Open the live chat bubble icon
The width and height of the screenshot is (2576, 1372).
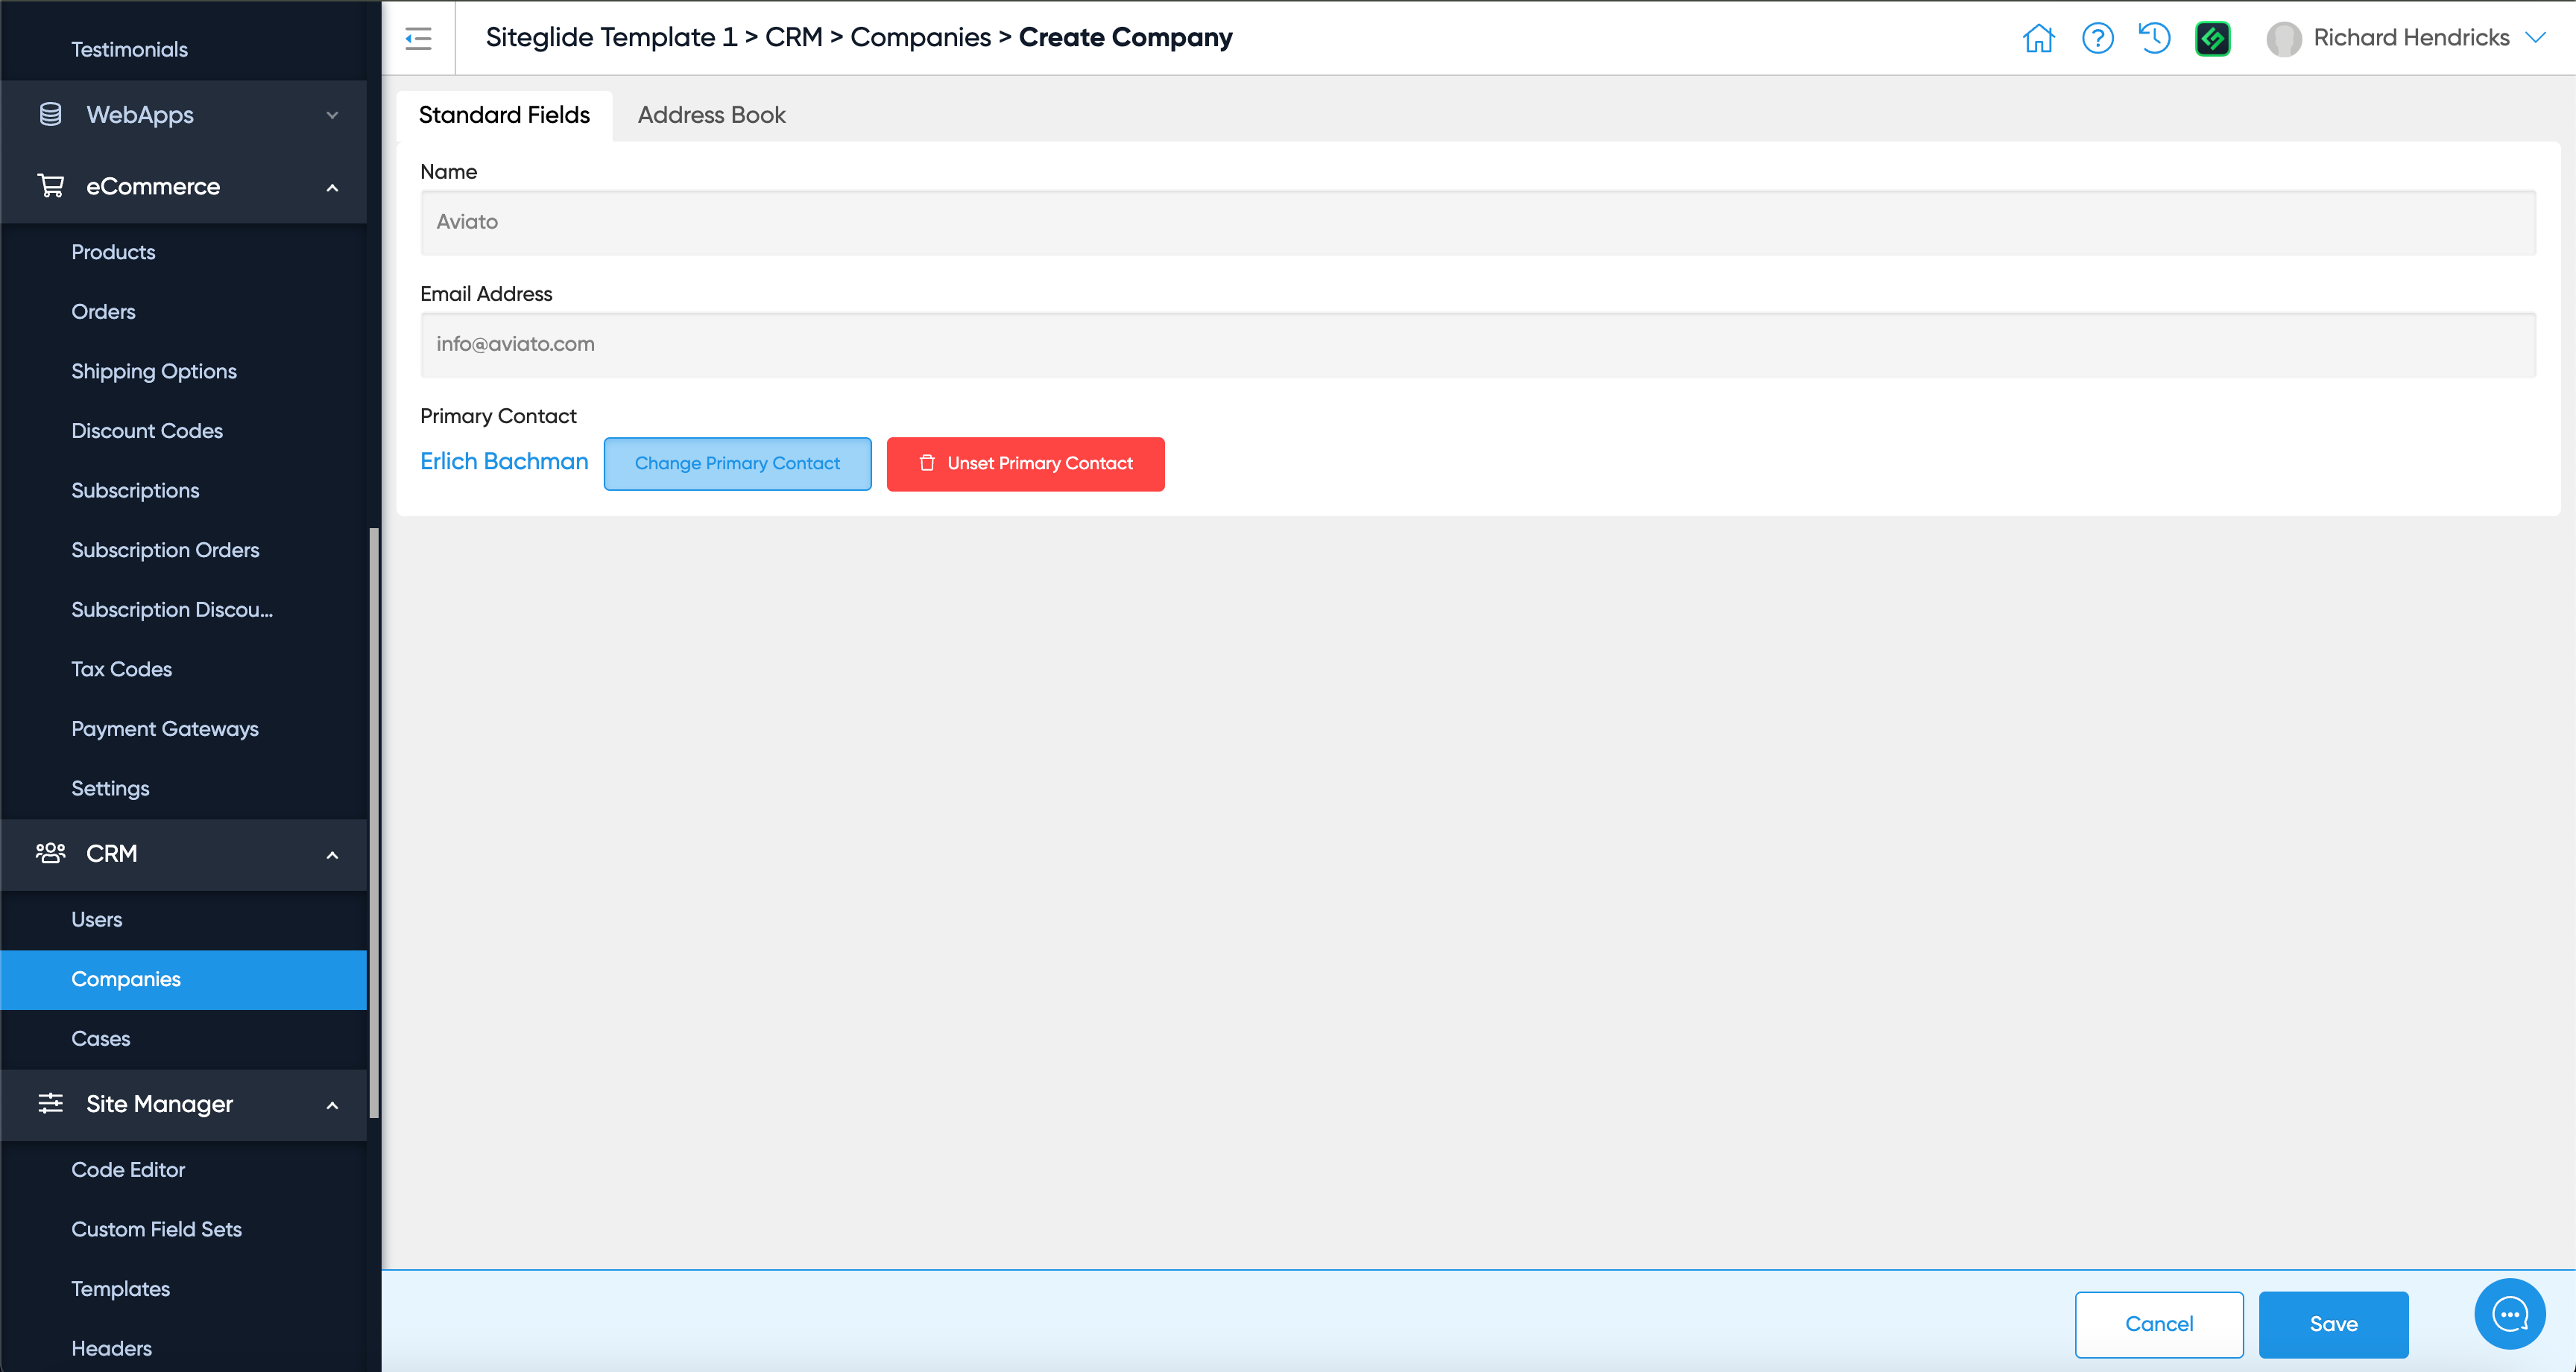point(2509,1313)
